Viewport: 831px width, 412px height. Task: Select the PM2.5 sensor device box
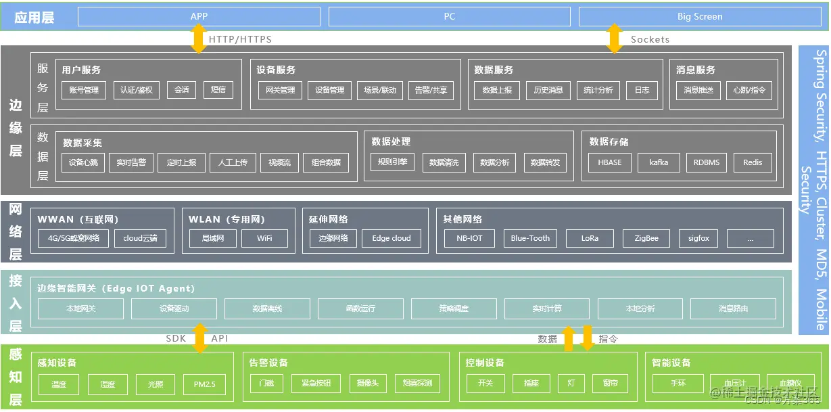tap(204, 384)
